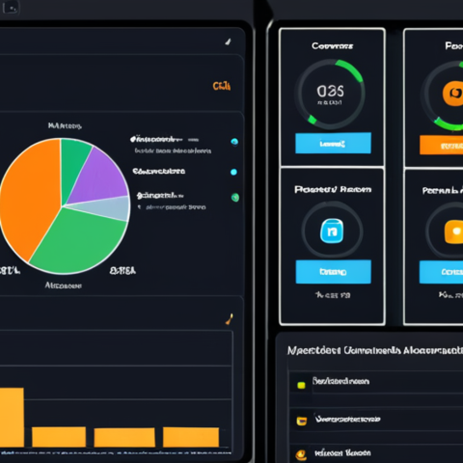Click the first legend entry's title text
This screenshot has width=463, height=463.
click(x=156, y=139)
